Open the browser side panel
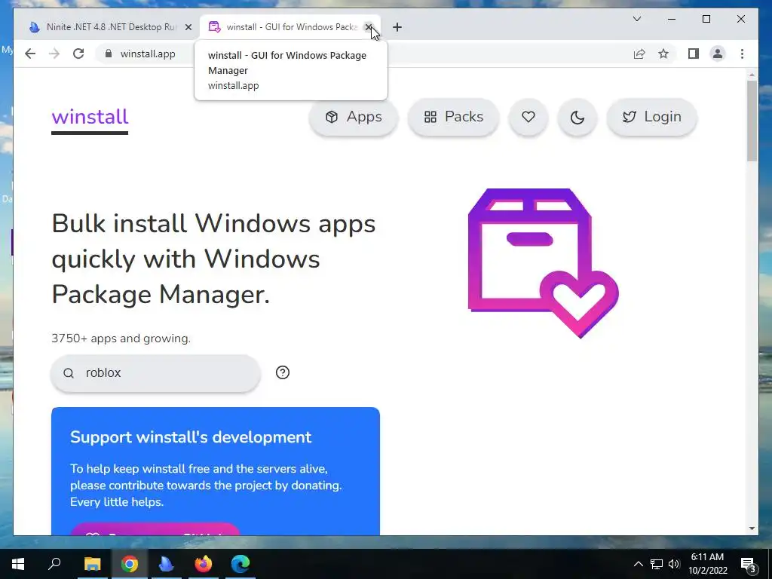Viewport: 772px width, 579px height. click(694, 54)
